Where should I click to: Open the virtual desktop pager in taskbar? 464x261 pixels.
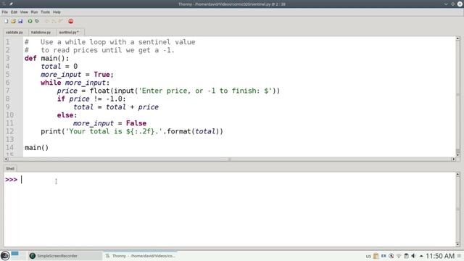[18, 256]
